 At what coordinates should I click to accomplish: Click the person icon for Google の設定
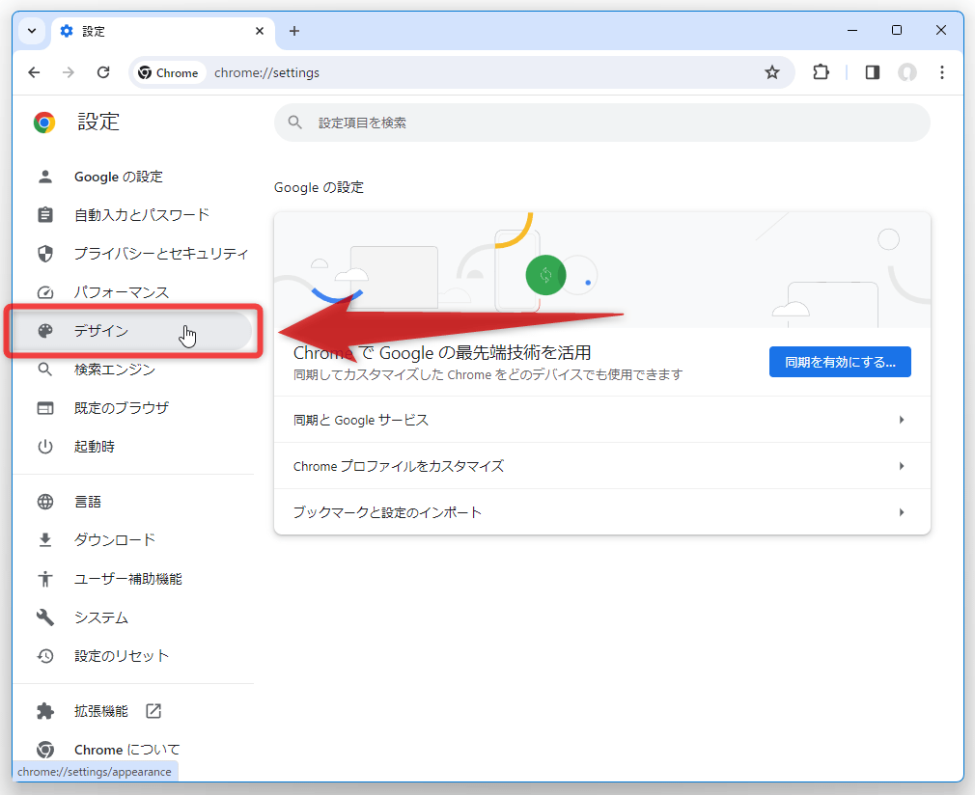[45, 177]
